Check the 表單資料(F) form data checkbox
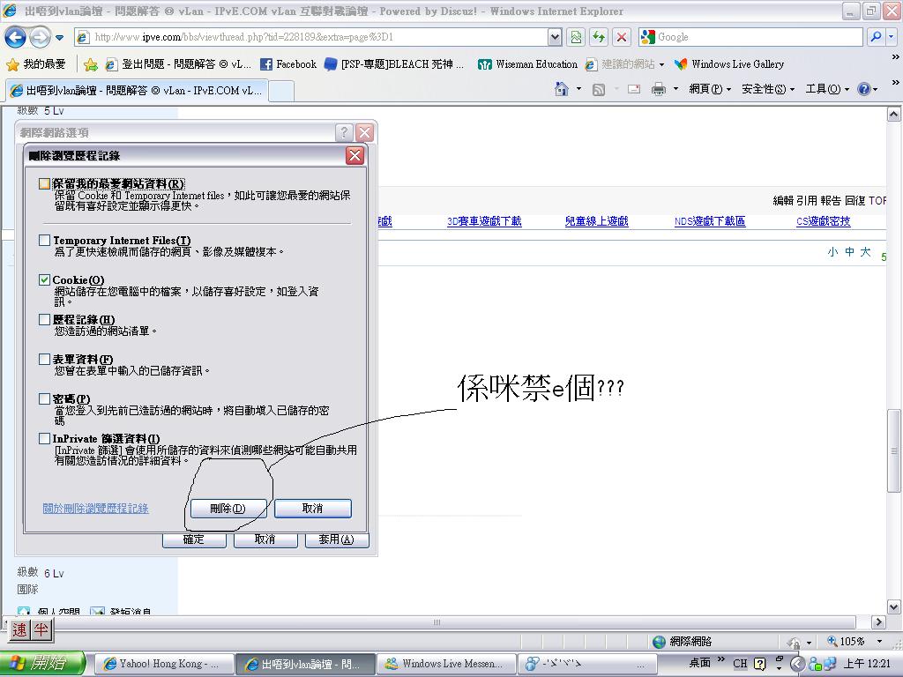The width and height of the screenshot is (903, 677). (x=44, y=360)
